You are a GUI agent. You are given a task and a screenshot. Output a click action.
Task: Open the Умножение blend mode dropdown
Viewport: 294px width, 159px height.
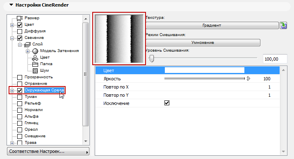tap(203, 43)
